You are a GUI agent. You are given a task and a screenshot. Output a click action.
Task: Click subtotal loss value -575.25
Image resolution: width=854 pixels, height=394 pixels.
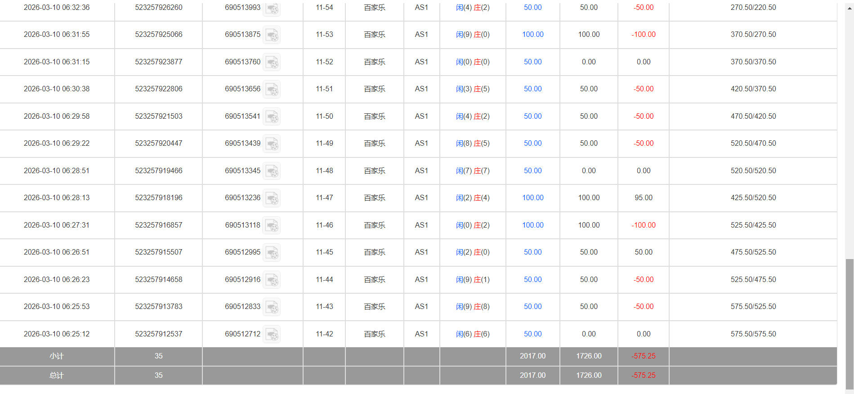(644, 356)
